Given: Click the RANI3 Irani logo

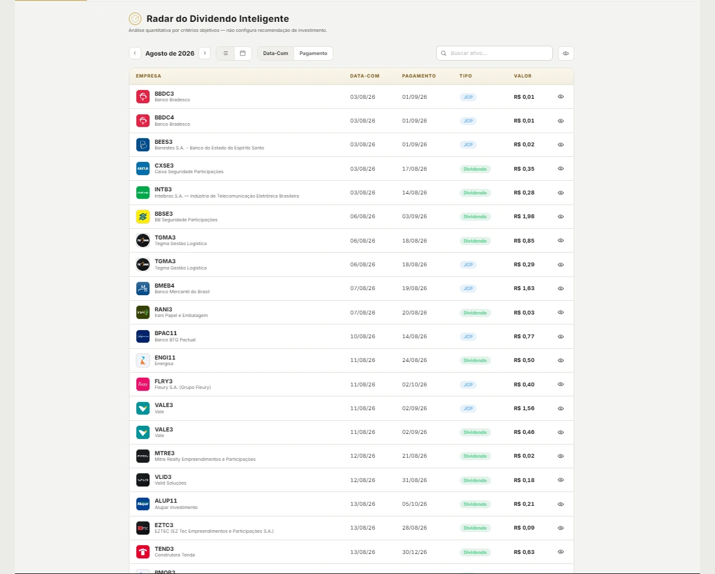Looking at the screenshot, I should click(143, 312).
